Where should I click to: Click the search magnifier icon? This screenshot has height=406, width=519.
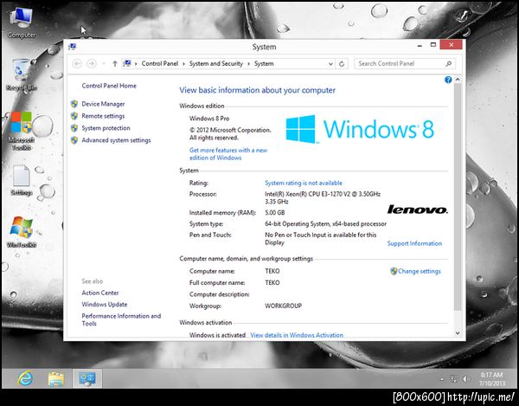pos(449,63)
